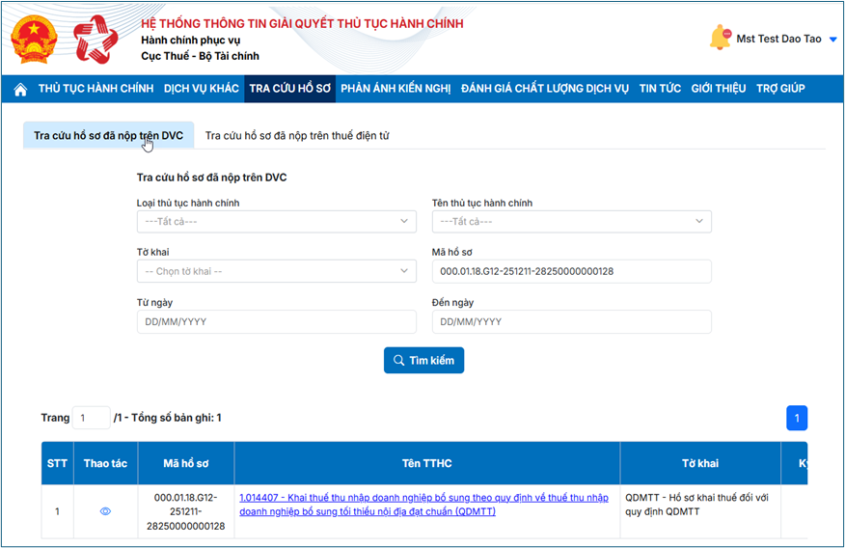Click the red star hands logo
Image resolution: width=845 pixels, height=548 pixels.
point(95,40)
